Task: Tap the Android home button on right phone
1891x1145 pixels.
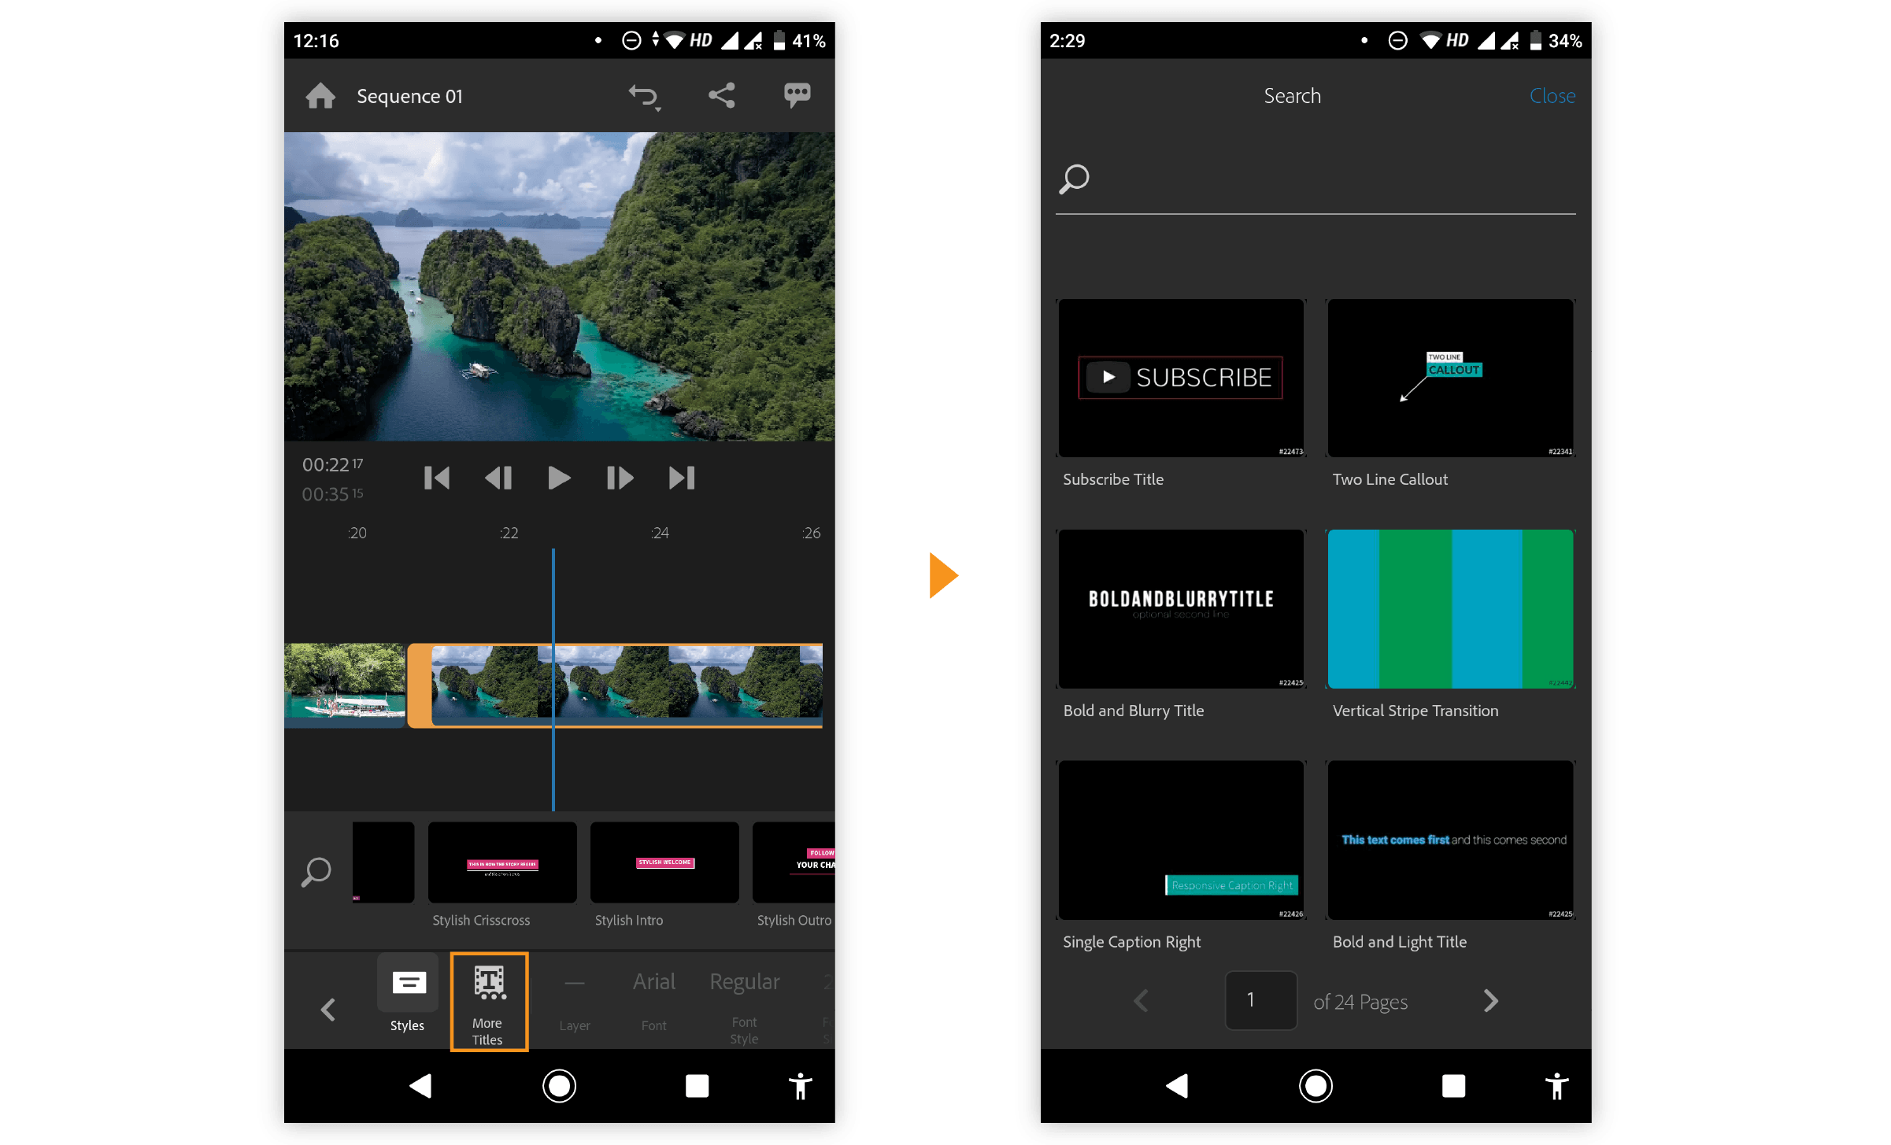Action: click(x=1316, y=1086)
